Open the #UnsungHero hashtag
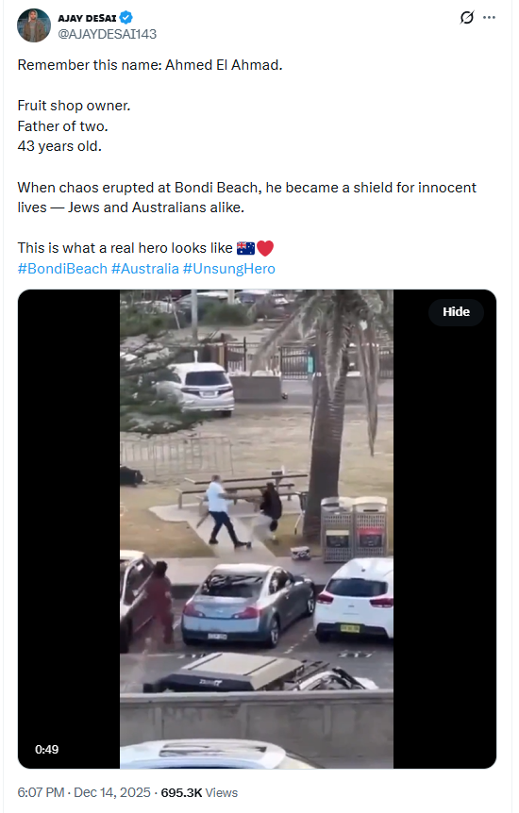The image size is (519, 813). click(x=229, y=269)
